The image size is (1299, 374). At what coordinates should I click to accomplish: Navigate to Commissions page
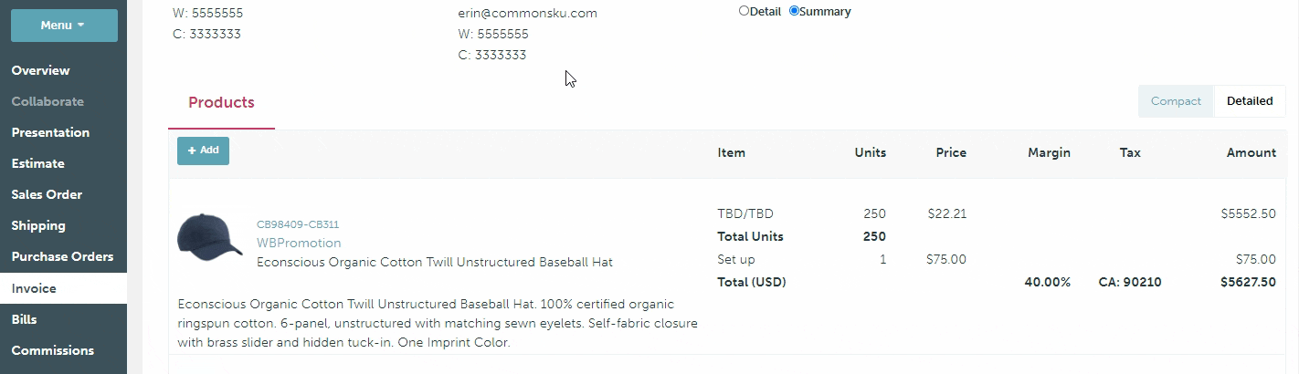tap(52, 350)
